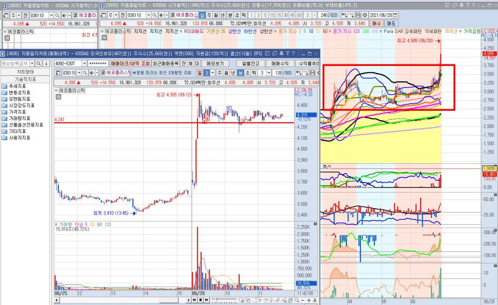
Task: Open the account number 4092-5307 dropdown
Action: tap(84, 63)
